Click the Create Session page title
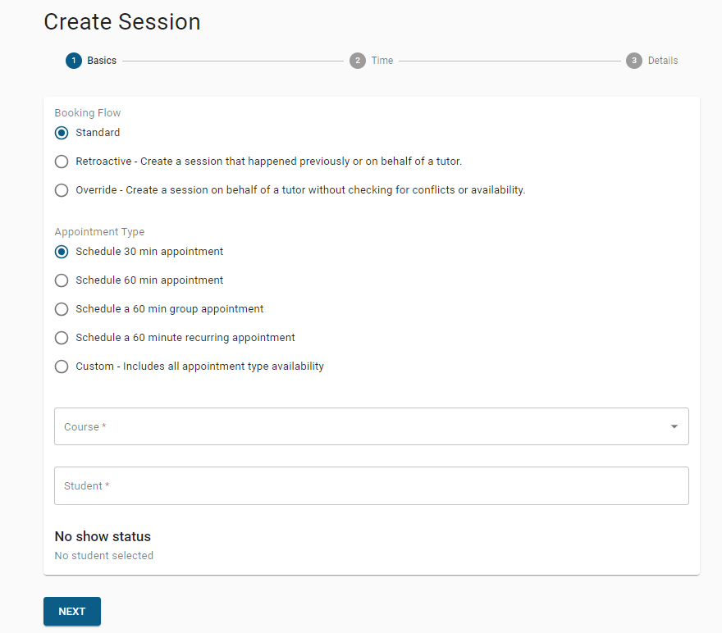Image resolution: width=722 pixels, height=633 pixels. pos(122,22)
